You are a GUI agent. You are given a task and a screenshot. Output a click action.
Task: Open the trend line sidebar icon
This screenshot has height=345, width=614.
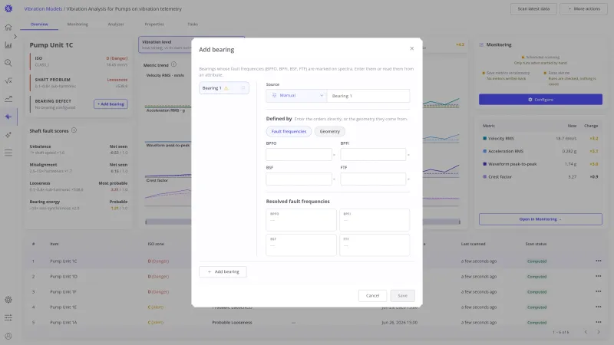pyautogui.click(x=8, y=99)
